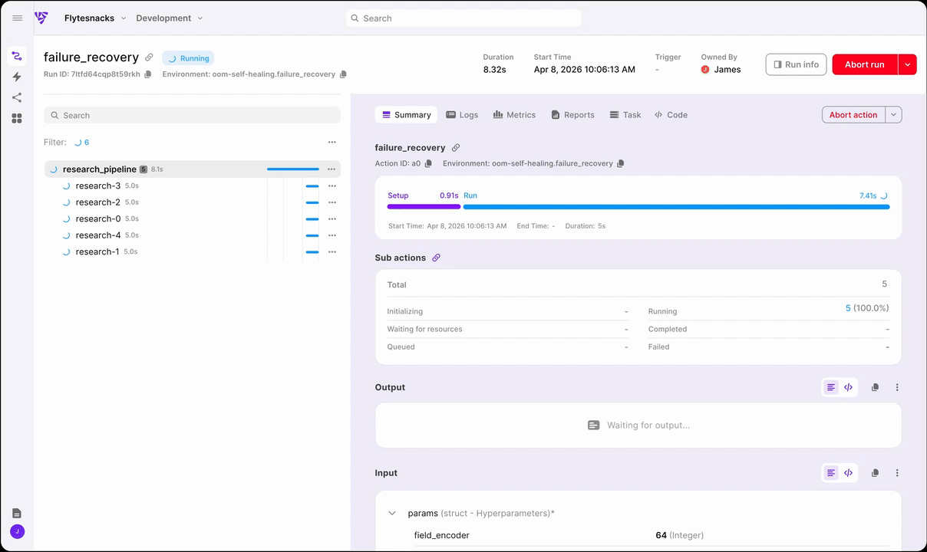Open the filter options ellipsis

(x=332, y=142)
